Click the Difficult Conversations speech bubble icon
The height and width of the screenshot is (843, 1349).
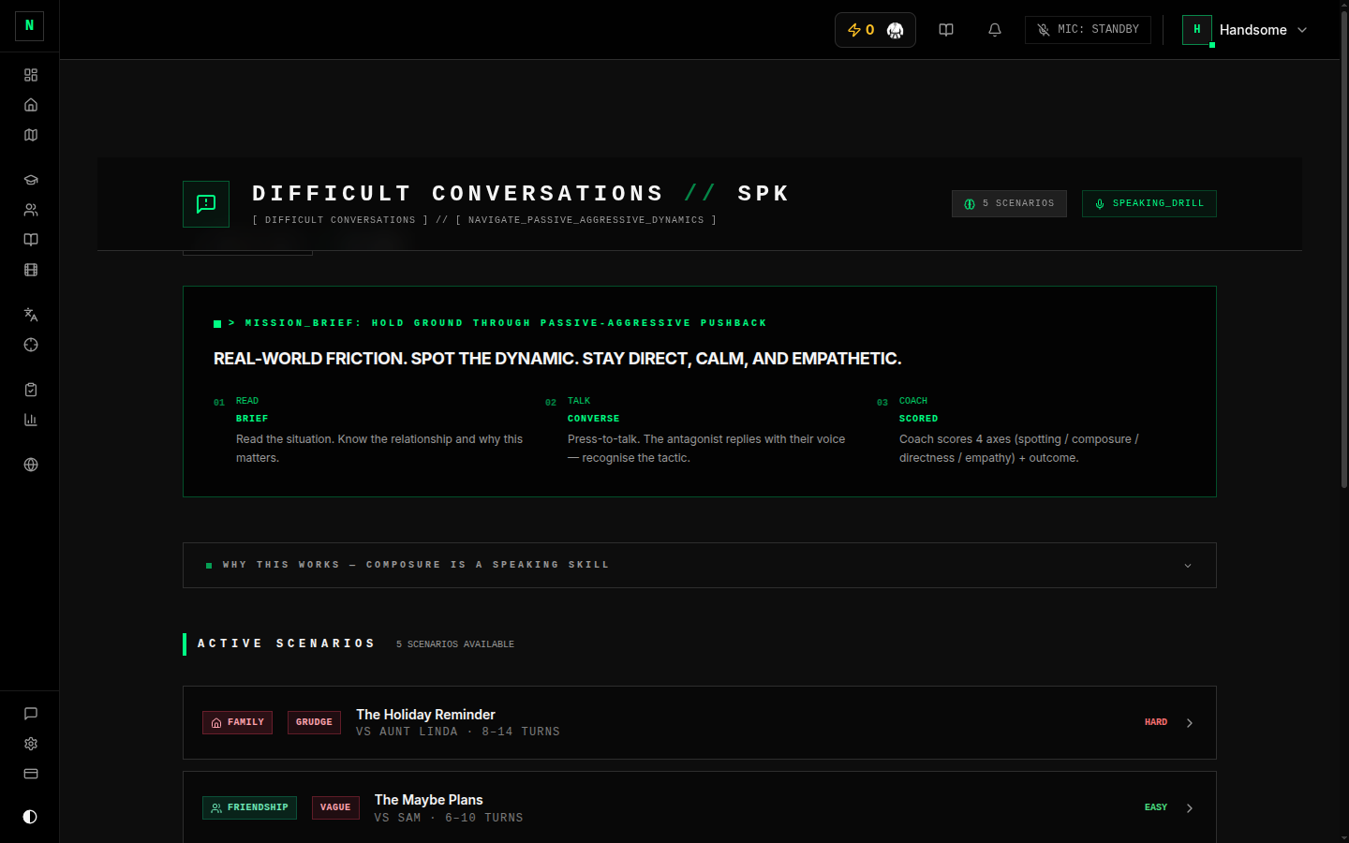(x=206, y=204)
